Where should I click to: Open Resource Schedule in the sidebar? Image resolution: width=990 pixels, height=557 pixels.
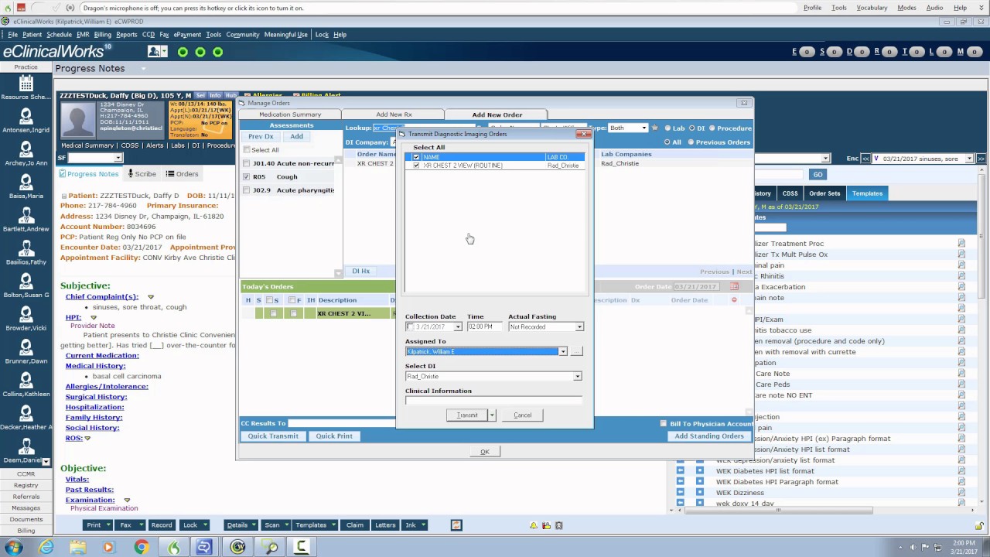tap(26, 84)
